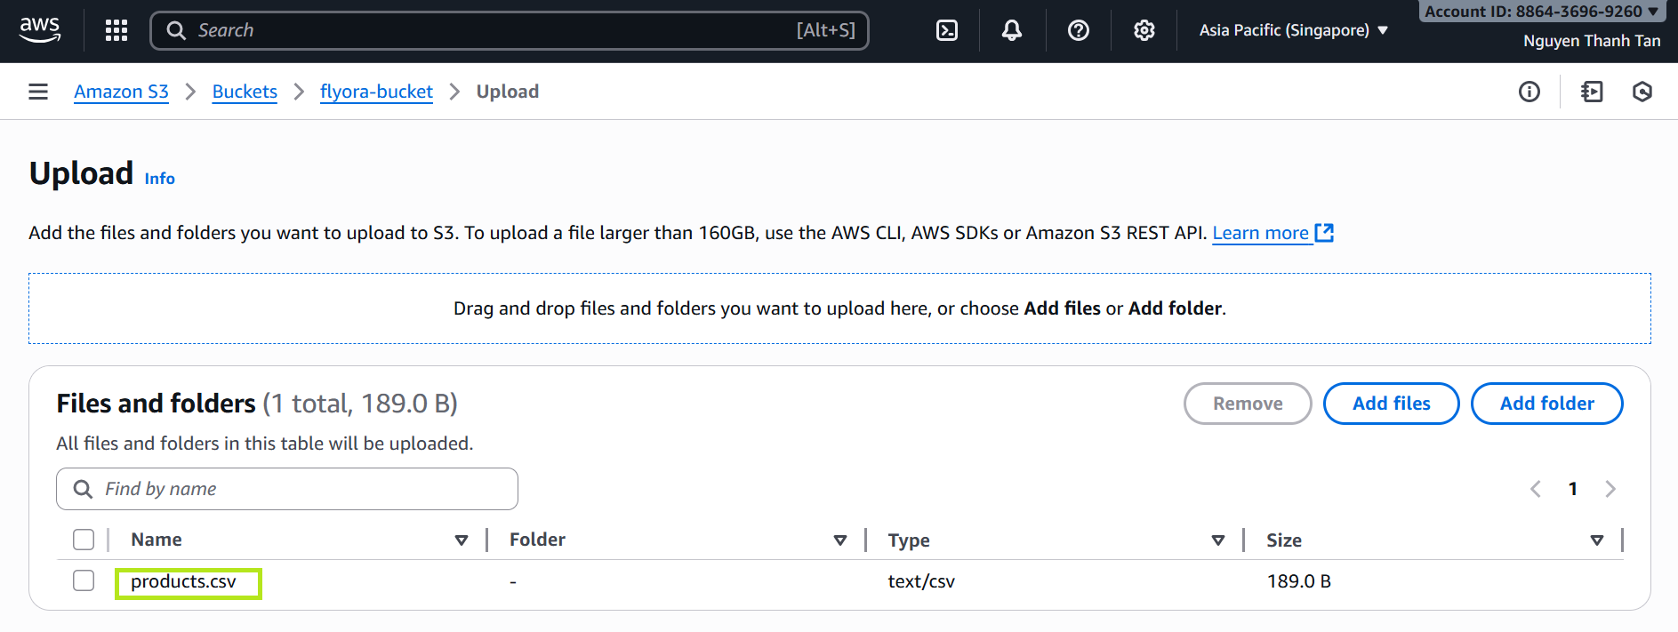Navigate to Buckets breadcrumb

click(x=245, y=92)
